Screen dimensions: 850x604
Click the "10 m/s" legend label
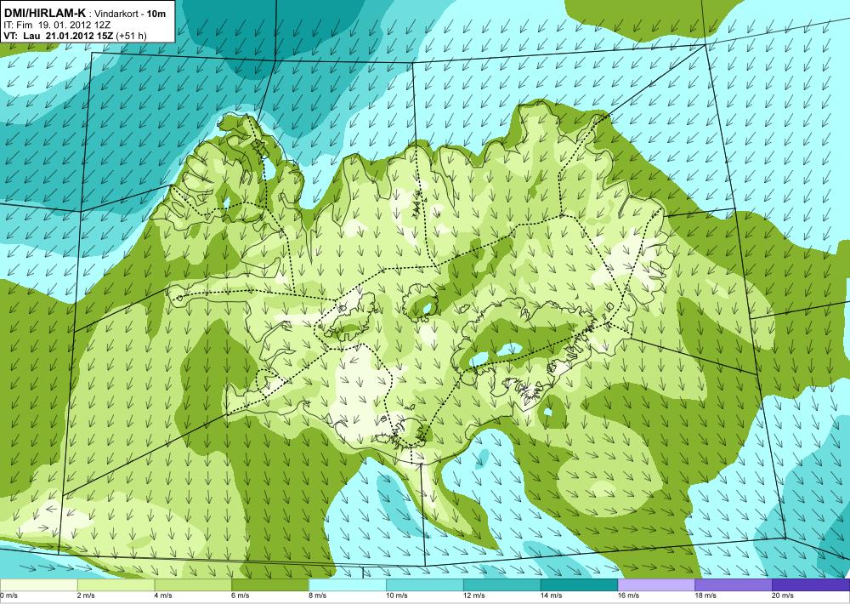point(399,595)
